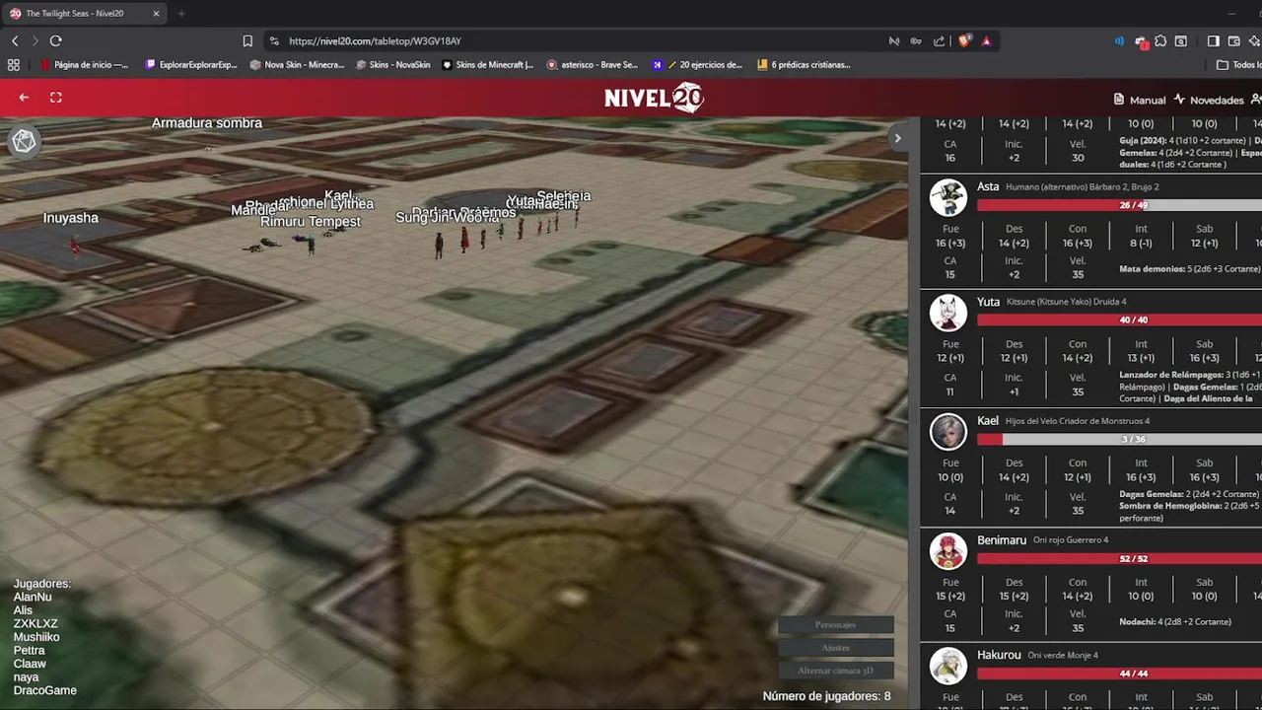Screen dimensions: 1262x710
Task: Click the Ajustes button
Action: coord(835,648)
